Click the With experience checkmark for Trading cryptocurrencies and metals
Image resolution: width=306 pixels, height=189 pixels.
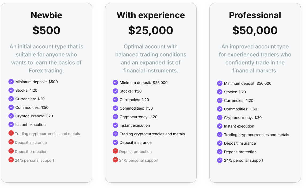pyautogui.click(x=115, y=134)
